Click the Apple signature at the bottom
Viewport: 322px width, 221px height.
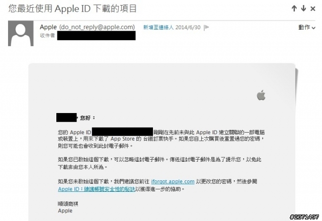pyautogui.click(x=65, y=211)
